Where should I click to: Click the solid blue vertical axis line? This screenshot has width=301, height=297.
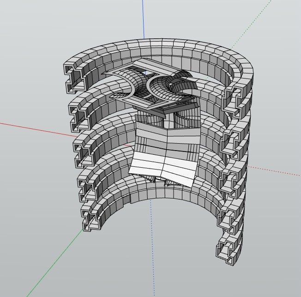143,19
